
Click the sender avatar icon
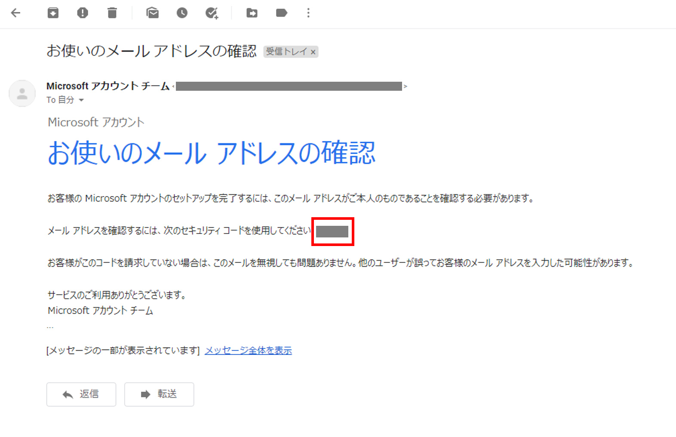pyautogui.click(x=22, y=93)
